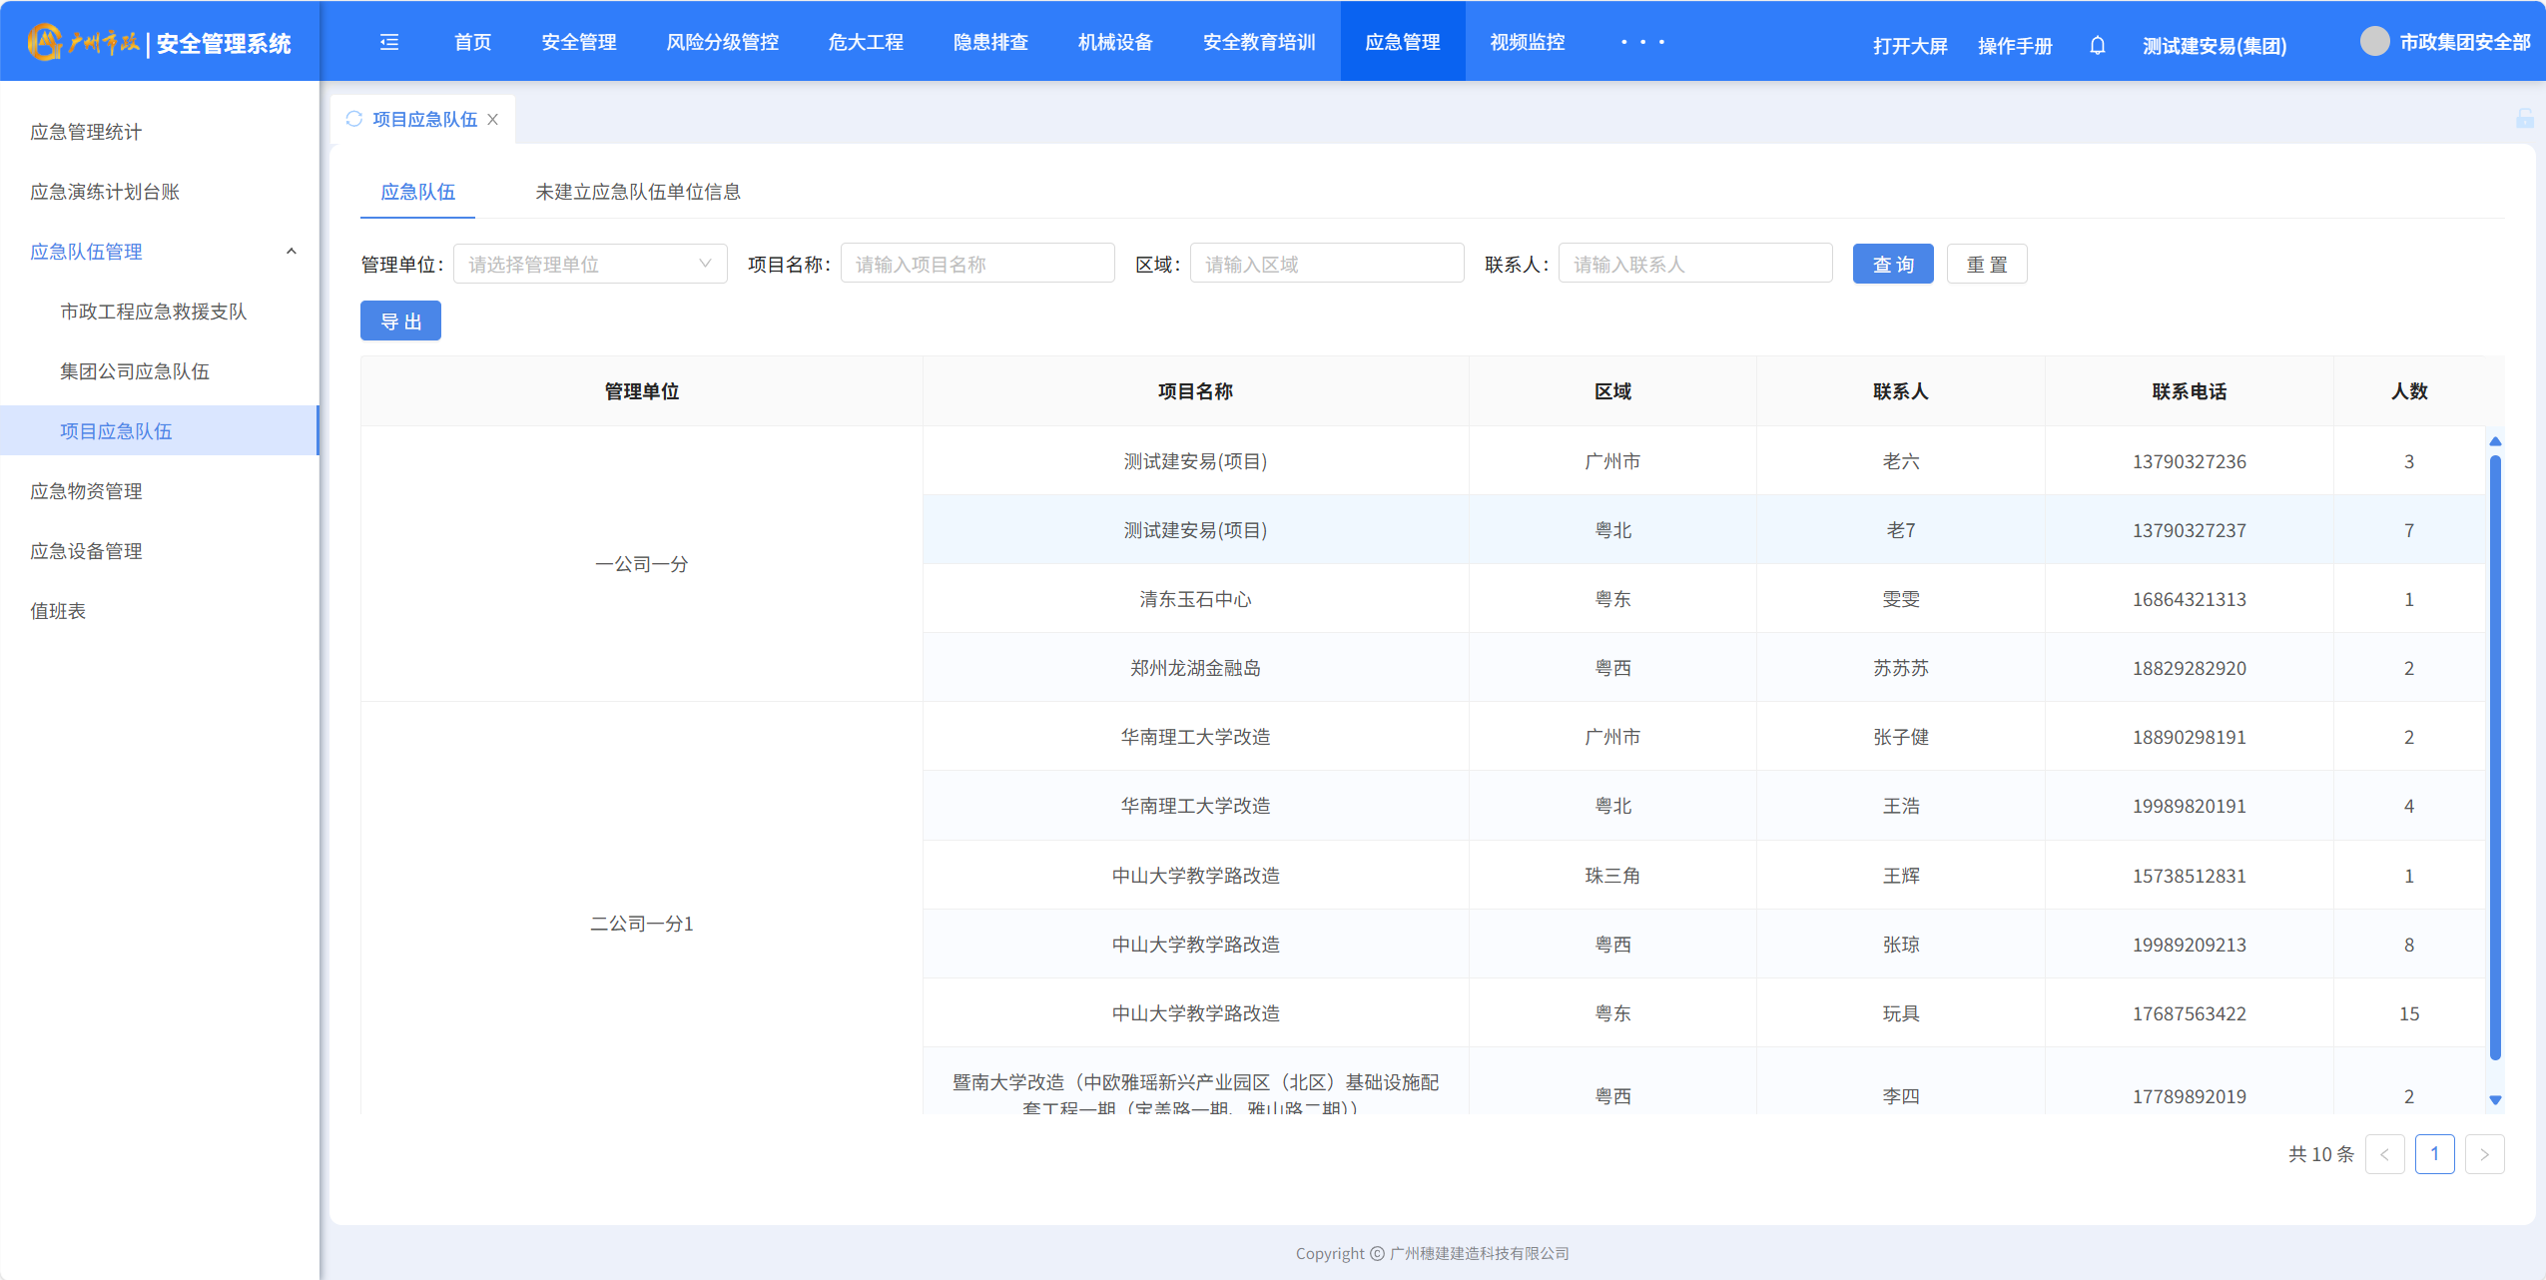The width and height of the screenshot is (2546, 1280).
Task: Click the sidebar collapse menu icon
Action: (x=389, y=42)
